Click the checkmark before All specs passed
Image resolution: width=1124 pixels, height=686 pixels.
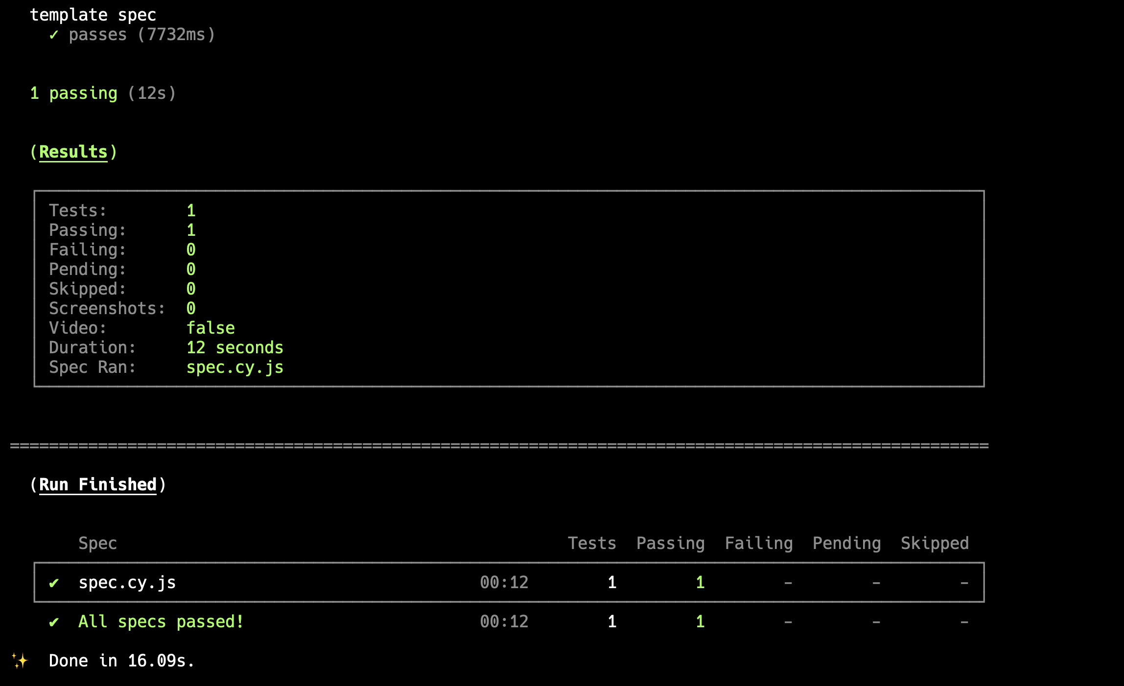[54, 622]
